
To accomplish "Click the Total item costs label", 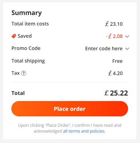I will pos(30,24).
